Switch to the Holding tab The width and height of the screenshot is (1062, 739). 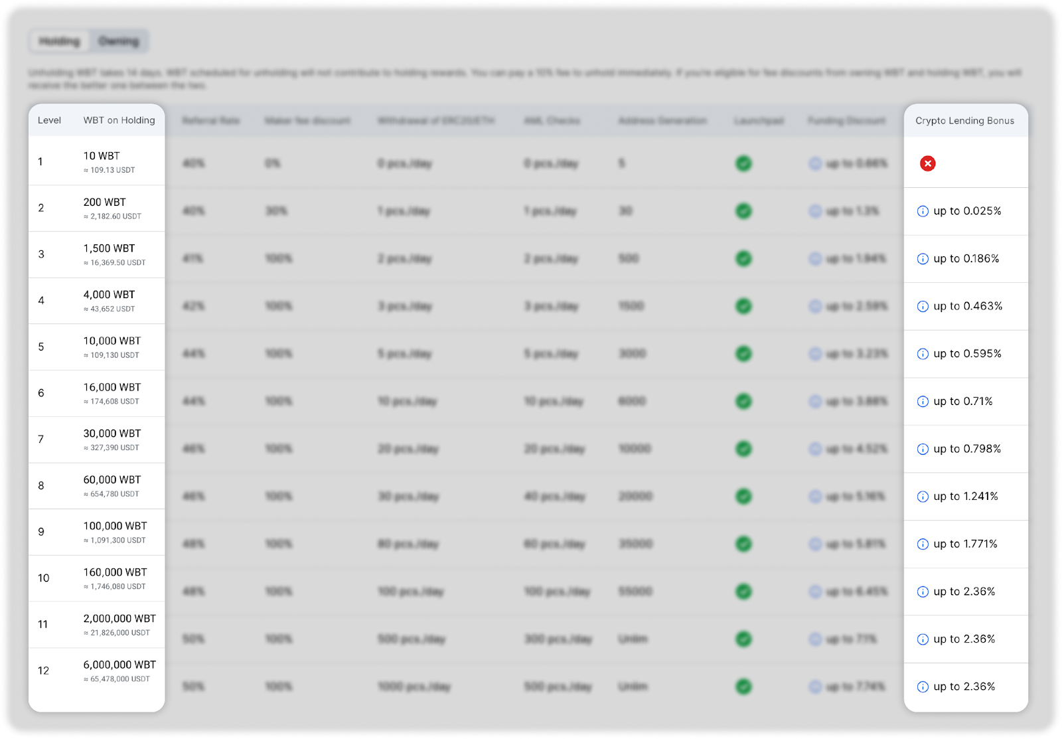click(x=60, y=41)
